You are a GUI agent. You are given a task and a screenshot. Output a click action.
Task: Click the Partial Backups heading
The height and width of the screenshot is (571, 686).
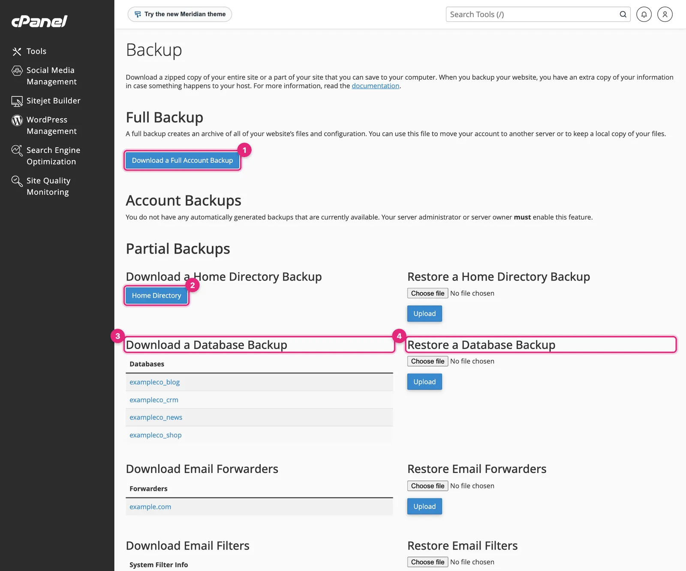coord(178,249)
